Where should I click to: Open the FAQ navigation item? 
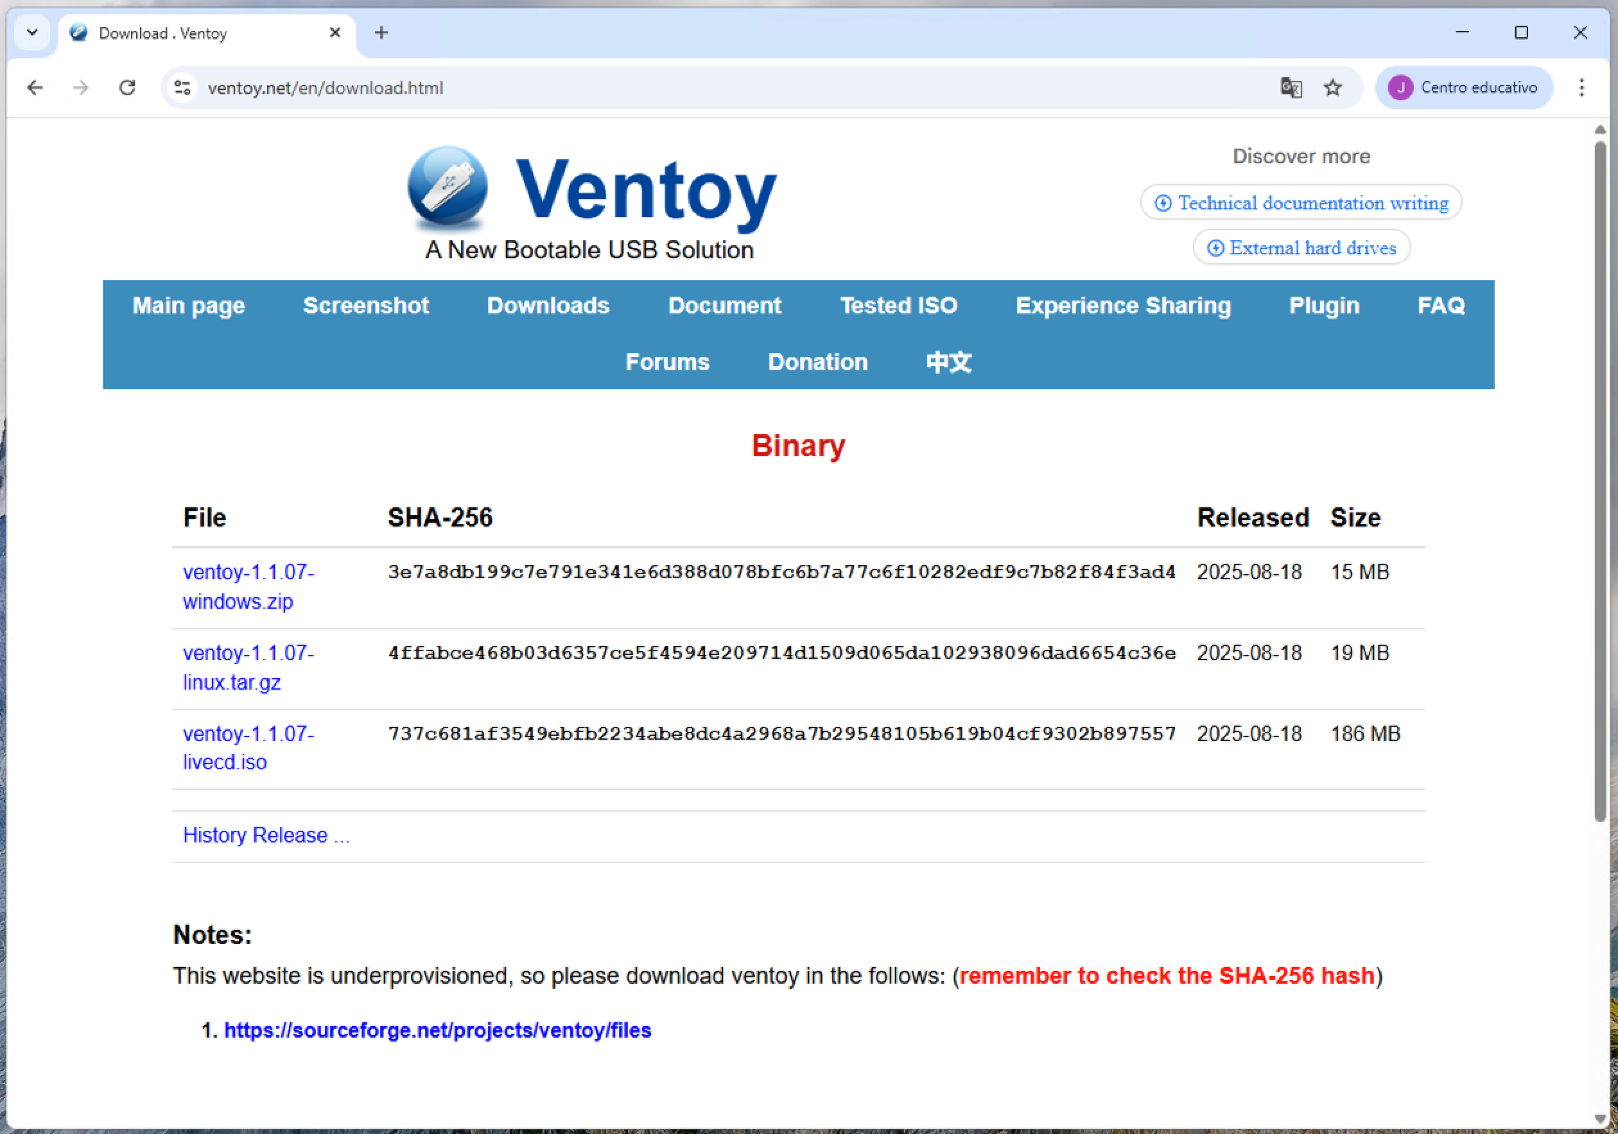1441,305
